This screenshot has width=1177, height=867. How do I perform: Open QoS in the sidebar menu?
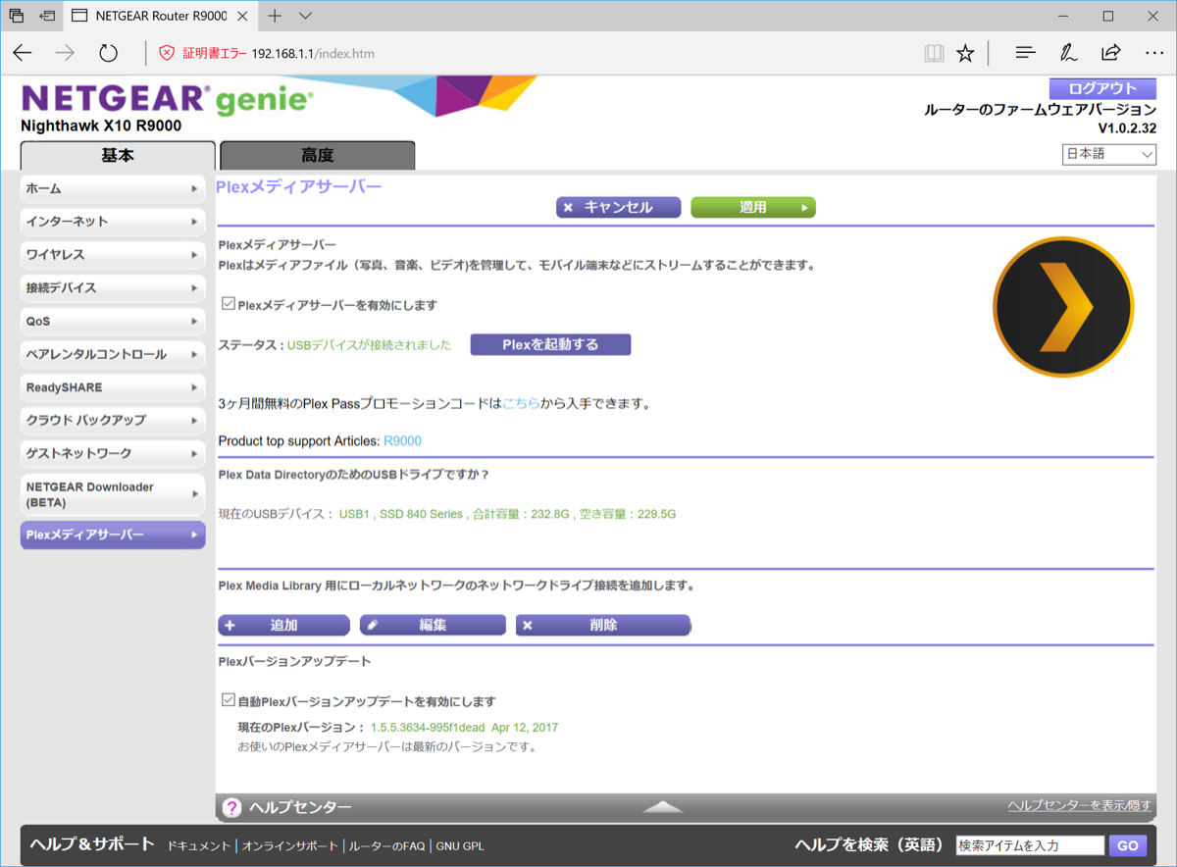tap(112, 321)
